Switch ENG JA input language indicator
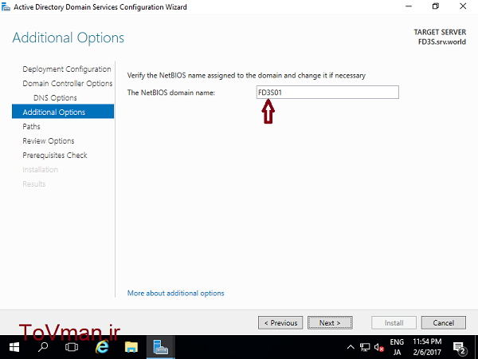This screenshot has height=359, width=478. [397, 347]
